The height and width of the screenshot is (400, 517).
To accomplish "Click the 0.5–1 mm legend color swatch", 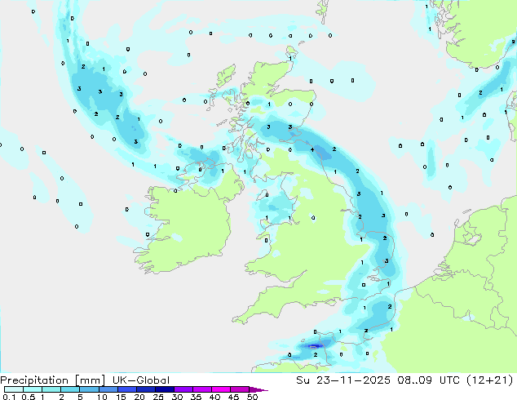I will (33, 389).
